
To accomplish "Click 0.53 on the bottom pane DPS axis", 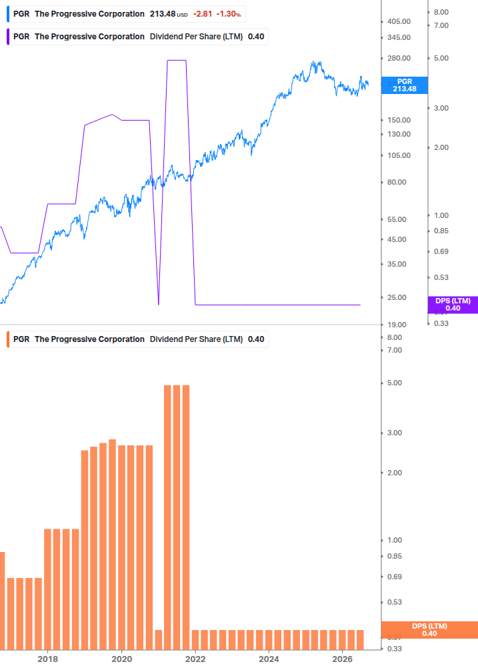I will pyautogui.click(x=395, y=602).
